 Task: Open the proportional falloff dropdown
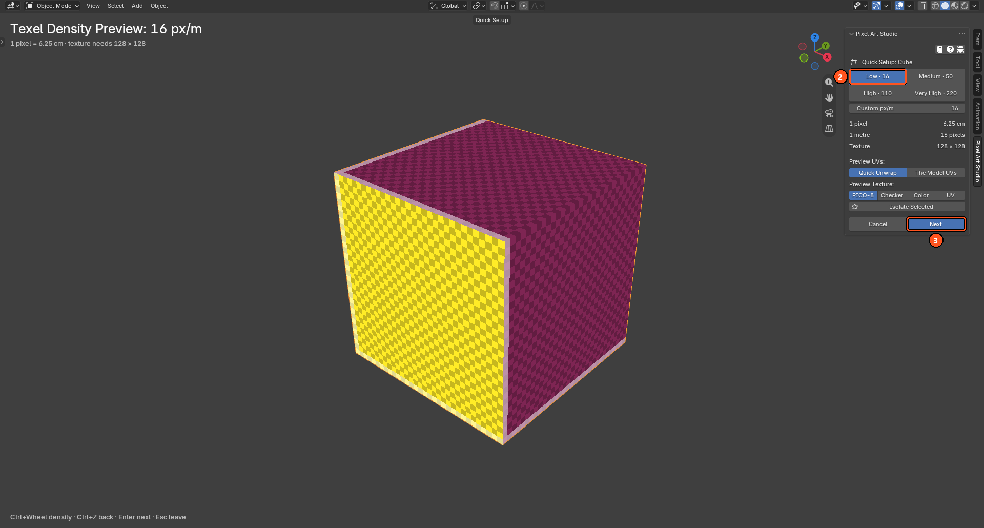[537, 6]
